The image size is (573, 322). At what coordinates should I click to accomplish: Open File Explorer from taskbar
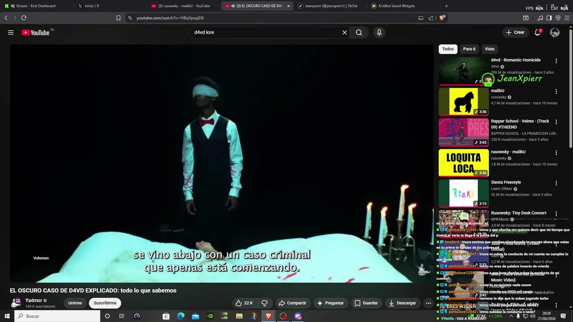pyautogui.click(x=239, y=316)
